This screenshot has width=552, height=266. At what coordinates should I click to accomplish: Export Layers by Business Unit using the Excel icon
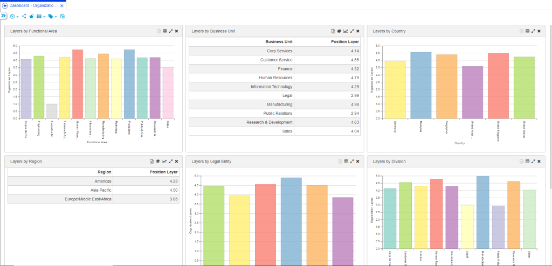pos(333,31)
